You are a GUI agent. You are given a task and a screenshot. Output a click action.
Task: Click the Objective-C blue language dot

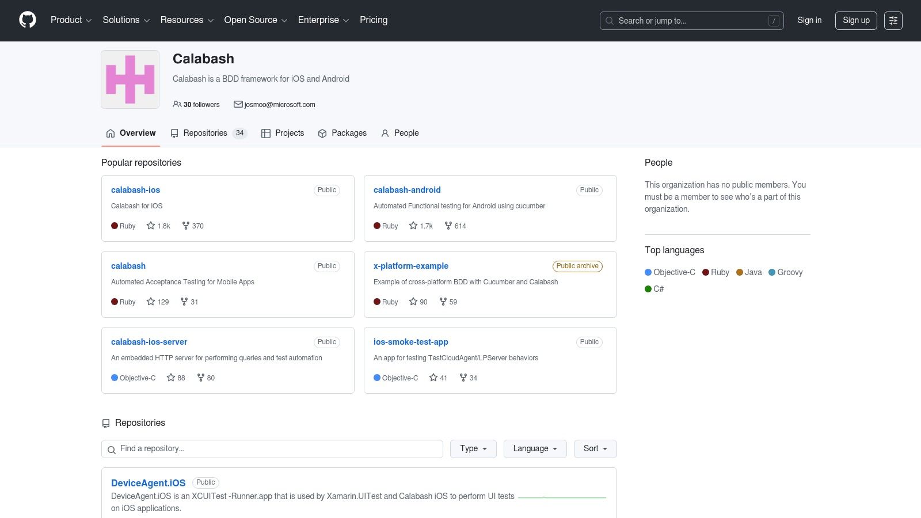(648, 272)
